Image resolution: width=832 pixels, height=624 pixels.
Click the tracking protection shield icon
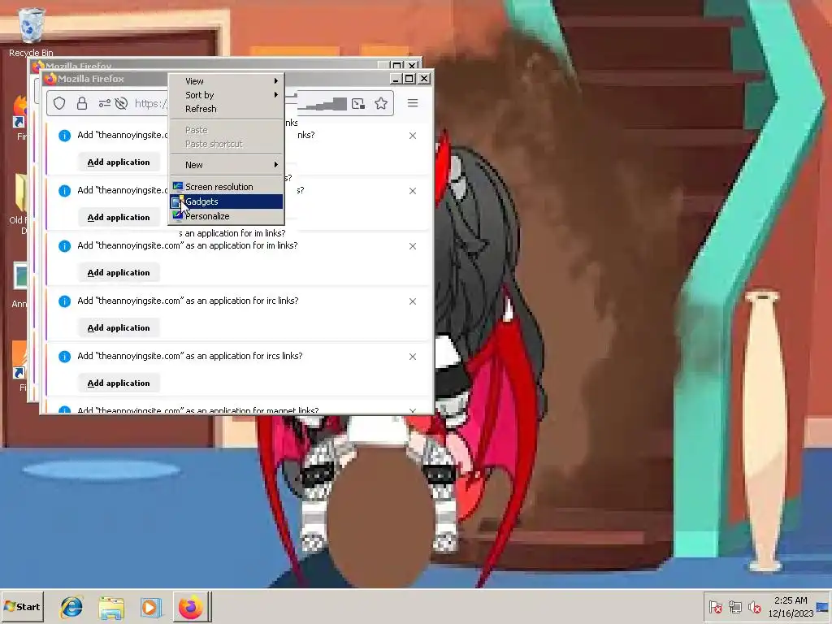pyautogui.click(x=59, y=103)
